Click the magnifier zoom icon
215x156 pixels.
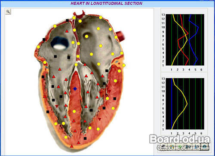pyautogui.click(x=8, y=12)
